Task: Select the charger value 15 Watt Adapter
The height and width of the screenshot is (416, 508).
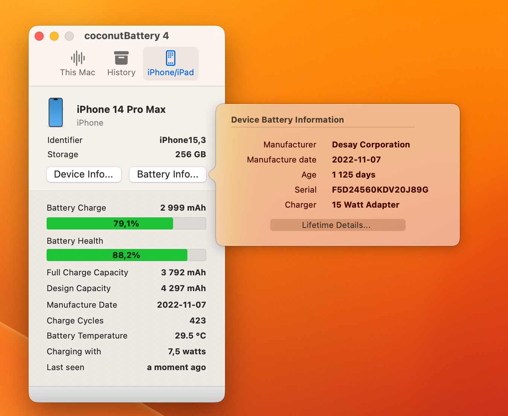Action: 365,205
